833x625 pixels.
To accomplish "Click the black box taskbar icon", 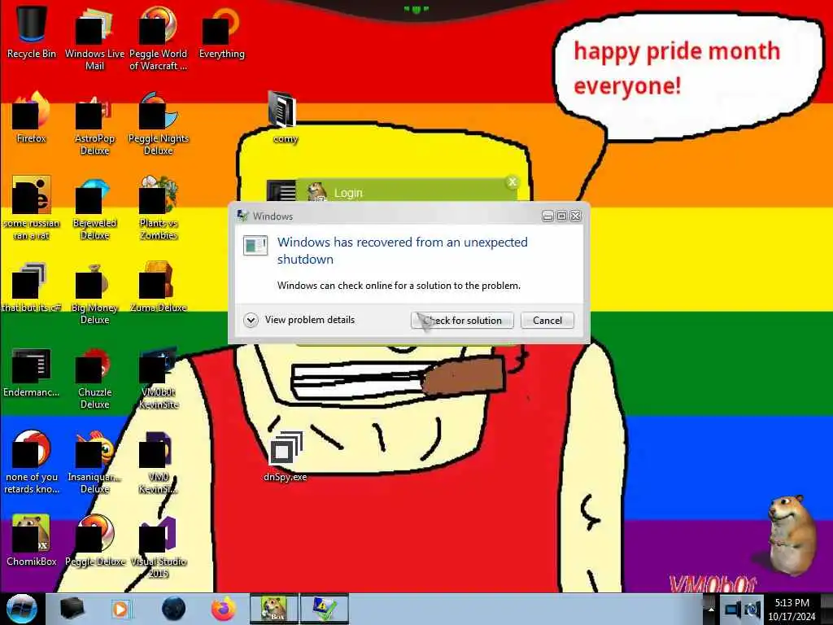I will [x=72, y=609].
